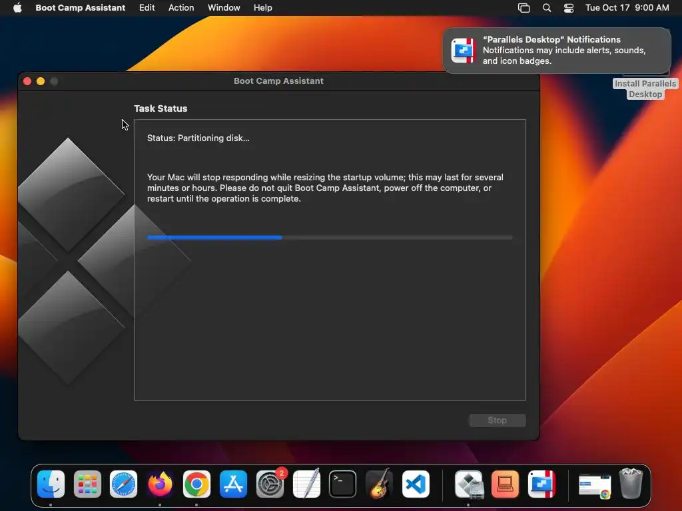Click the partitioning progress bar

point(330,238)
